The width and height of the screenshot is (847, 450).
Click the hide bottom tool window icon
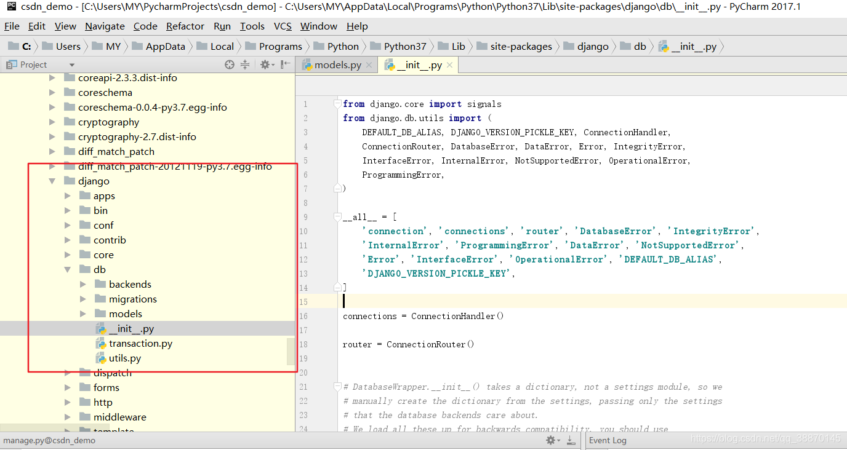(571, 440)
